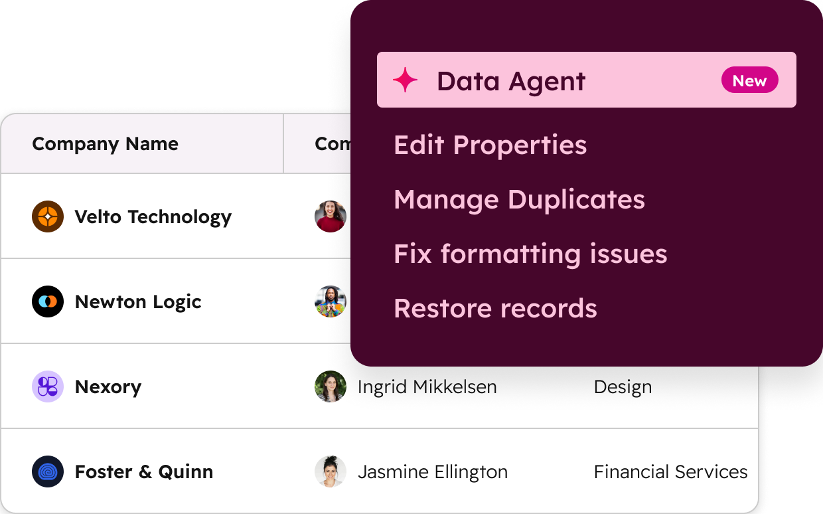Open the Velto Technology company record

coord(153,216)
